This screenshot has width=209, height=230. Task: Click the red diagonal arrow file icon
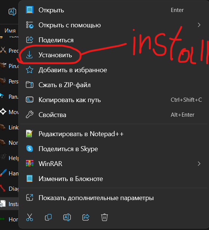[3, 188]
